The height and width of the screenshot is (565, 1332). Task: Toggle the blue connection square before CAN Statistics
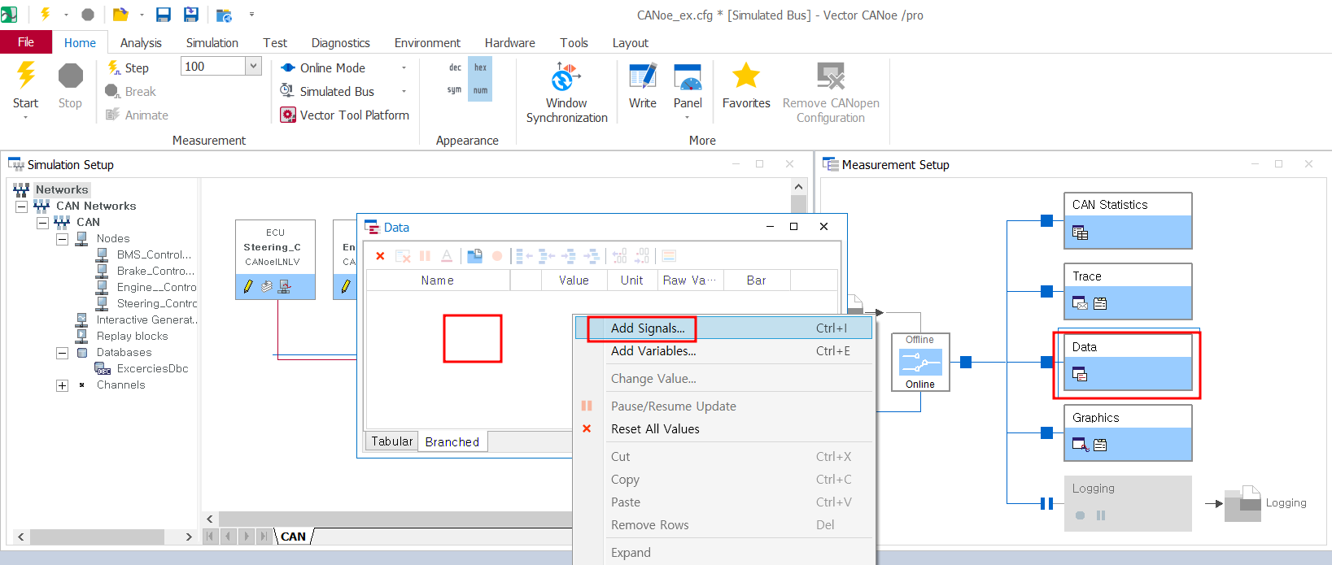pyautogui.click(x=1047, y=220)
